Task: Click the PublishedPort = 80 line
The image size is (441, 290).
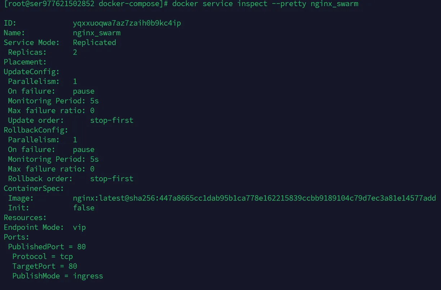Action: (x=47, y=247)
